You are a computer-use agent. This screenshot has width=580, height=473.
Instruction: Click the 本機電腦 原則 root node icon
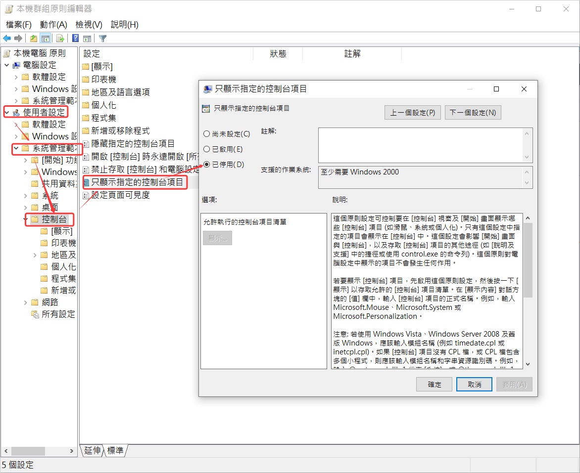[6, 54]
